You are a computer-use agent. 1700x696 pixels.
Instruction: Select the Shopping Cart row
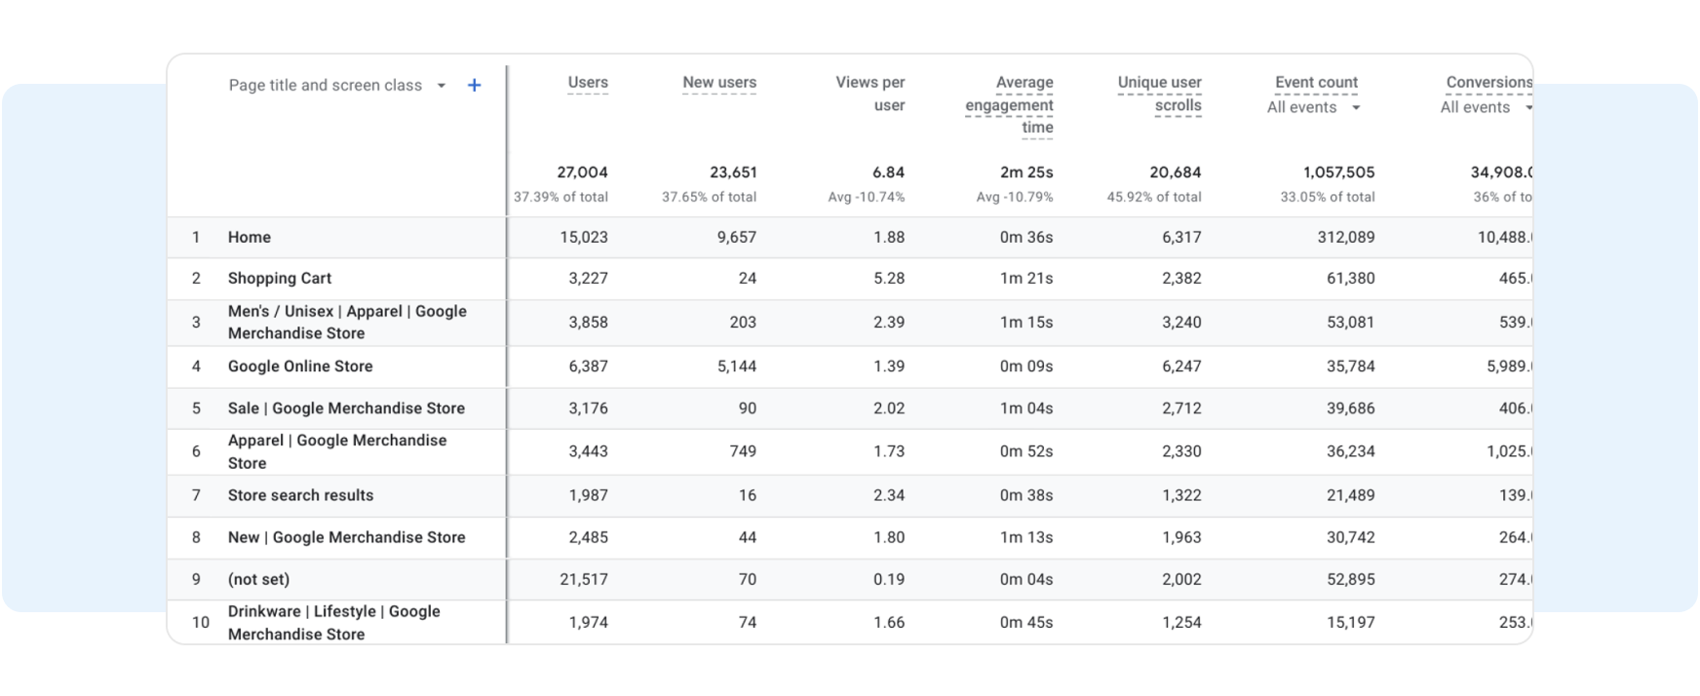coord(280,278)
